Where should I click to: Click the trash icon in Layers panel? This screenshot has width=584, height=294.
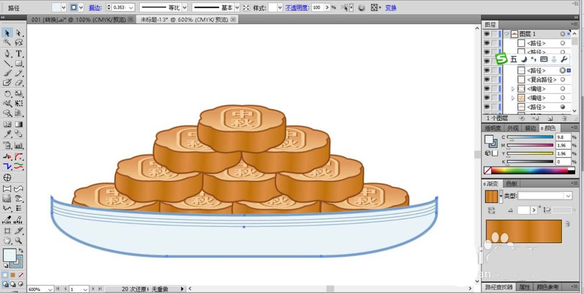click(564, 118)
